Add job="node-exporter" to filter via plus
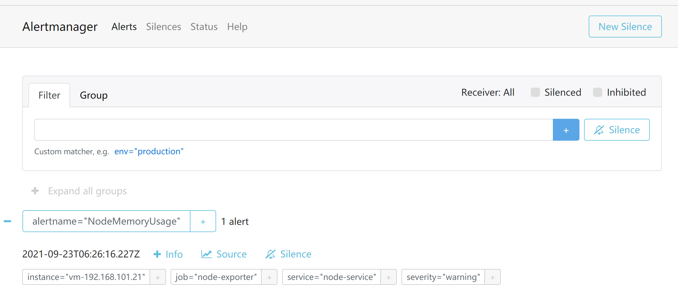 [269, 277]
